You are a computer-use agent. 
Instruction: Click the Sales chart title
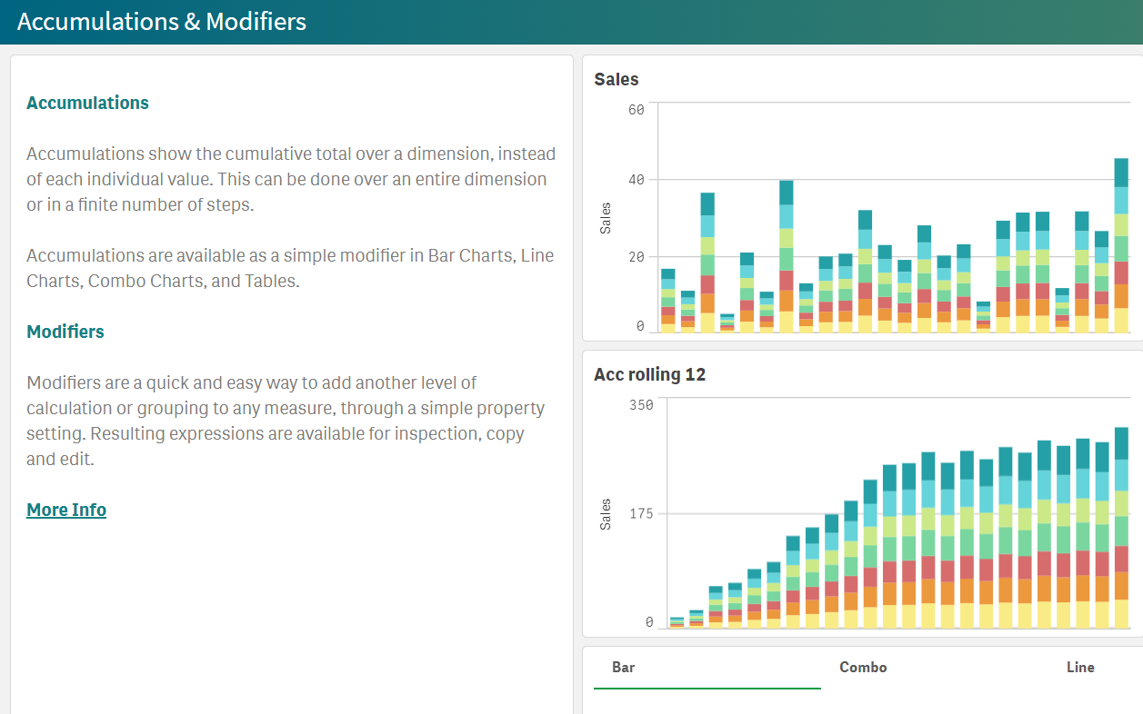[617, 79]
